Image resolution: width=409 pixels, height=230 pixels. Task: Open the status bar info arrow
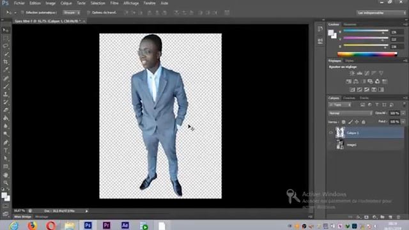tap(87, 211)
